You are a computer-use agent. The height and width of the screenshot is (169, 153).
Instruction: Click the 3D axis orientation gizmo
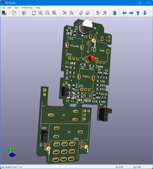pyautogui.click(x=12, y=152)
